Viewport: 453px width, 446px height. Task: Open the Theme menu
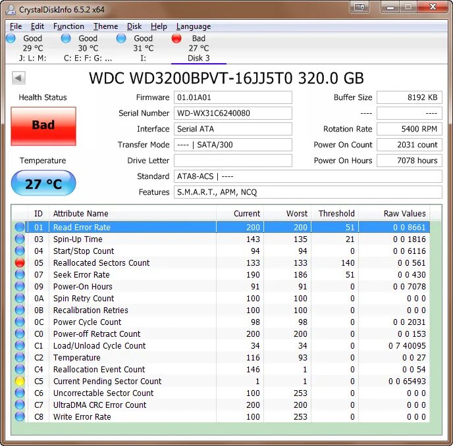point(106,26)
